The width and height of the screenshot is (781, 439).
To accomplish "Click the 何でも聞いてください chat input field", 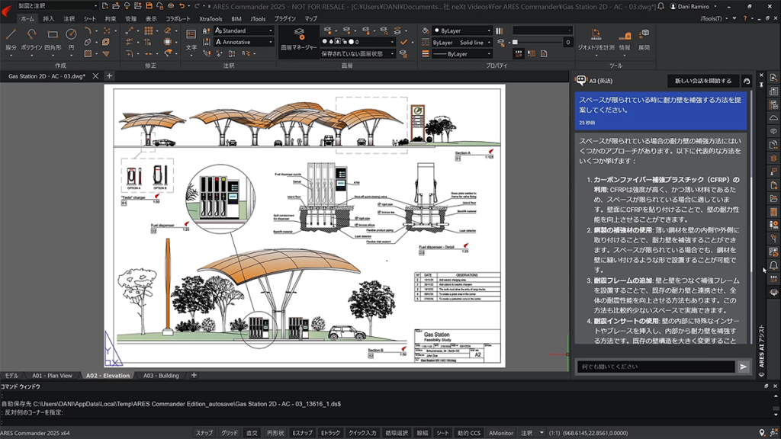I will (x=654, y=367).
